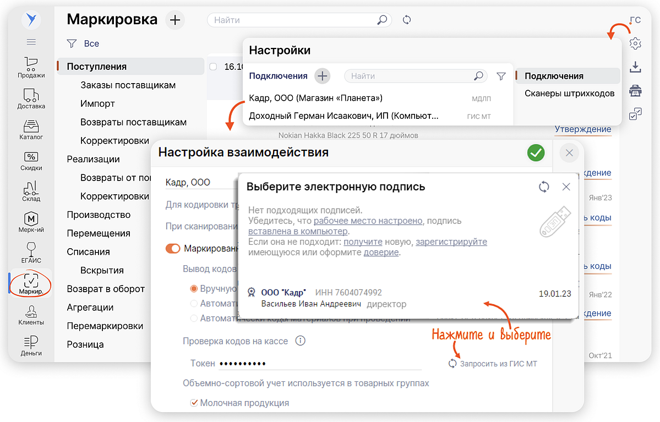The width and height of the screenshot is (660, 422).
Task: Refresh the electronic signature list
Action: (544, 187)
